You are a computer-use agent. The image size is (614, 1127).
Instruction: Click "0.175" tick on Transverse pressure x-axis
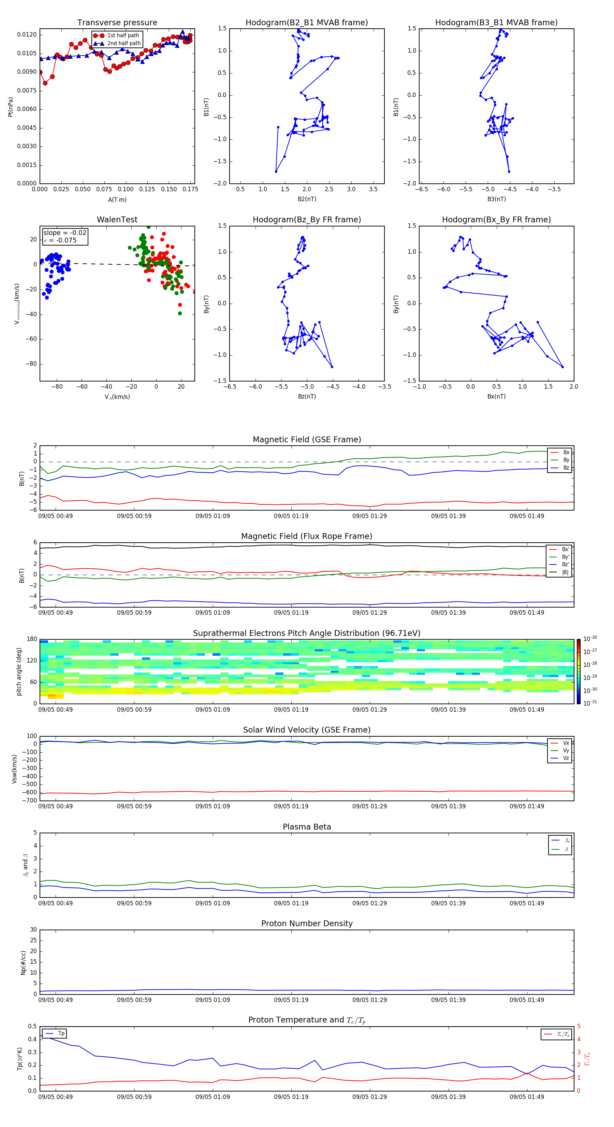190,190
